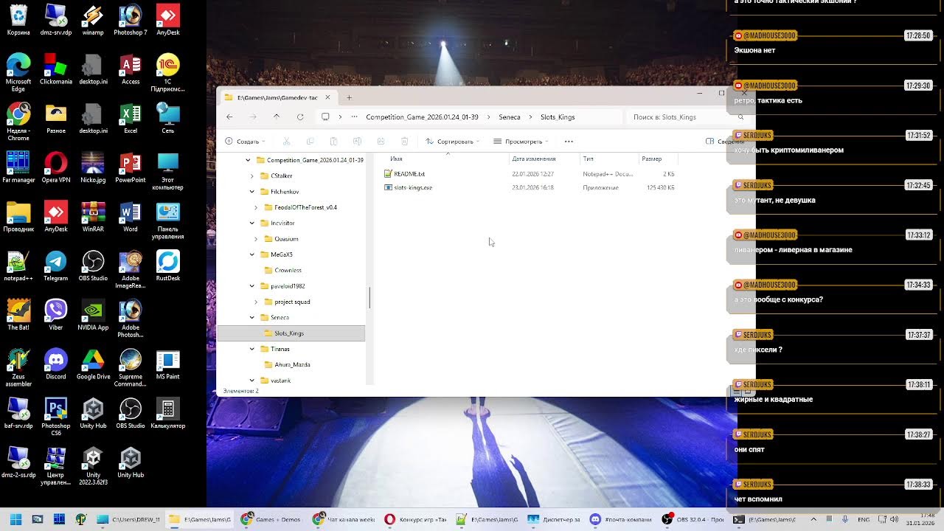
Task: Collapse the Filchenkov folder node
Action: pos(252,192)
